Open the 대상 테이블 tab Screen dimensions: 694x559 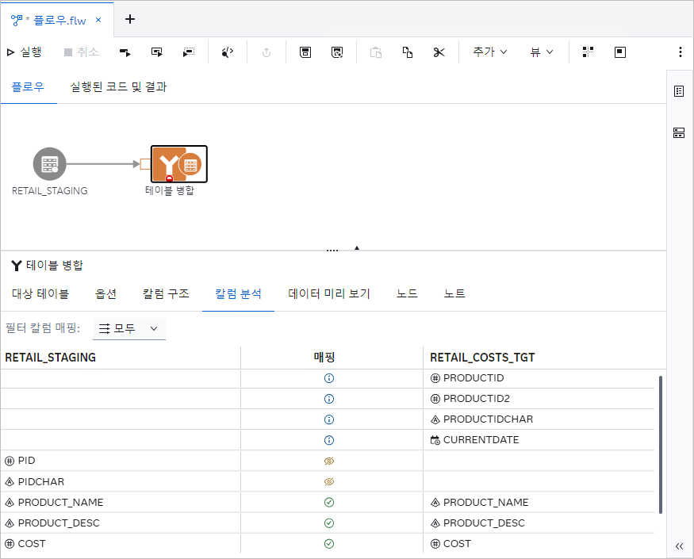click(40, 293)
